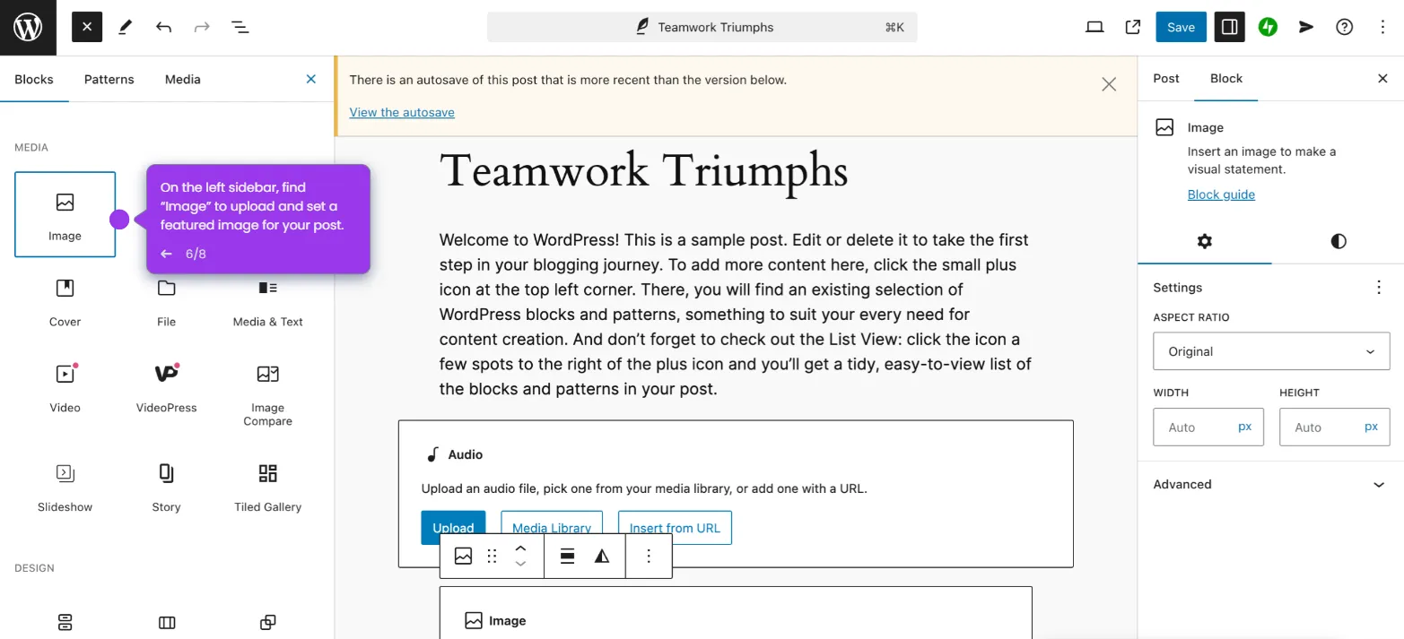Open the Jetpack plugin panel
The image size is (1404, 639).
tap(1268, 27)
